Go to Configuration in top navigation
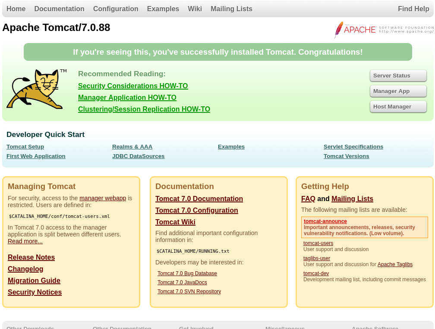Viewport: 435px width, 329px height. pyautogui.click(x=116, y=9)
